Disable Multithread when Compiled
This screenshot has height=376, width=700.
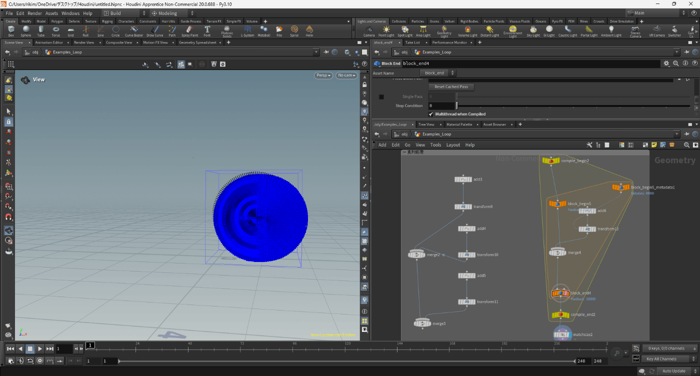pos(430,114)
